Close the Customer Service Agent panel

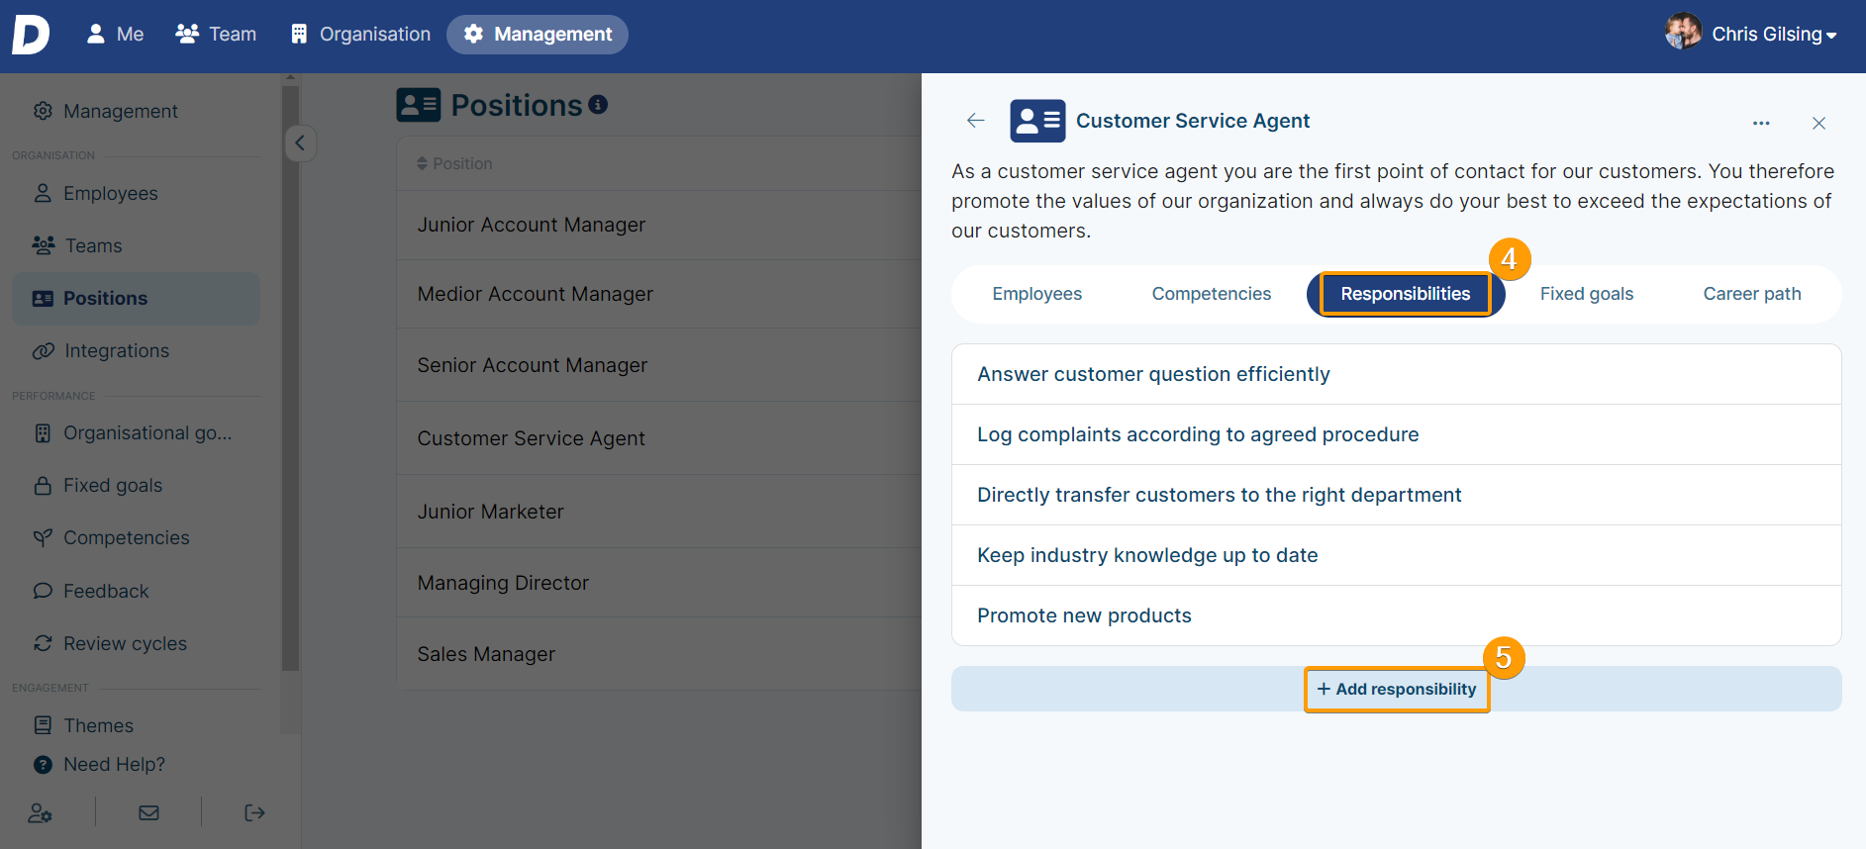1818,124
